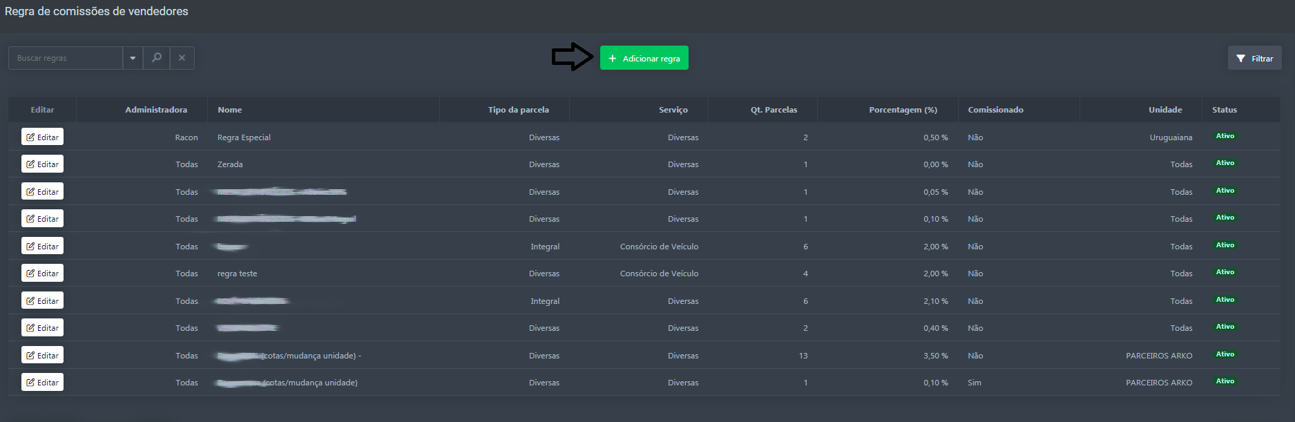Click the magnifying glass search icon
The image size is (1295, 422).
(x=157, y=58)
